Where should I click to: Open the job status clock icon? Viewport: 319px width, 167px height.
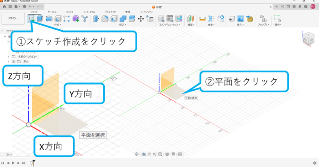click(294, 7)
